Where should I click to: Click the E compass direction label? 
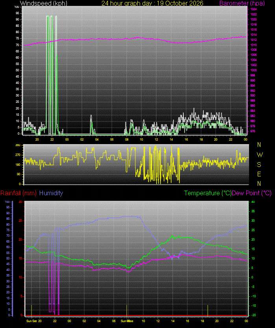pyautogui.click(x=259, y=174)
